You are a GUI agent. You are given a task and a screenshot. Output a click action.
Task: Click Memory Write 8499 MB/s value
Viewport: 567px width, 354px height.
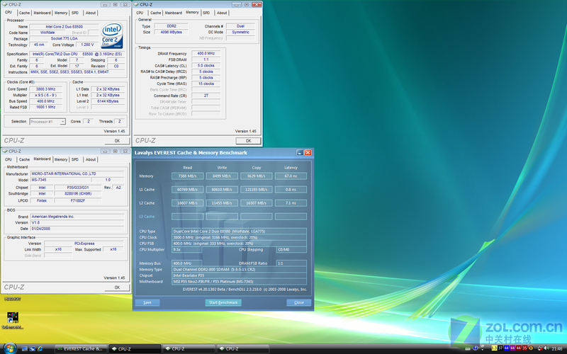coord(222,176)
